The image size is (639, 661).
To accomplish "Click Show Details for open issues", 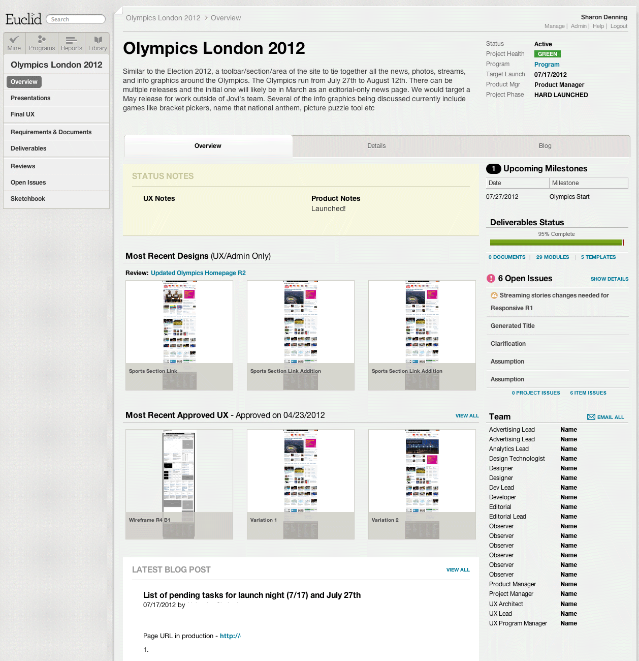I will [610, 279].
